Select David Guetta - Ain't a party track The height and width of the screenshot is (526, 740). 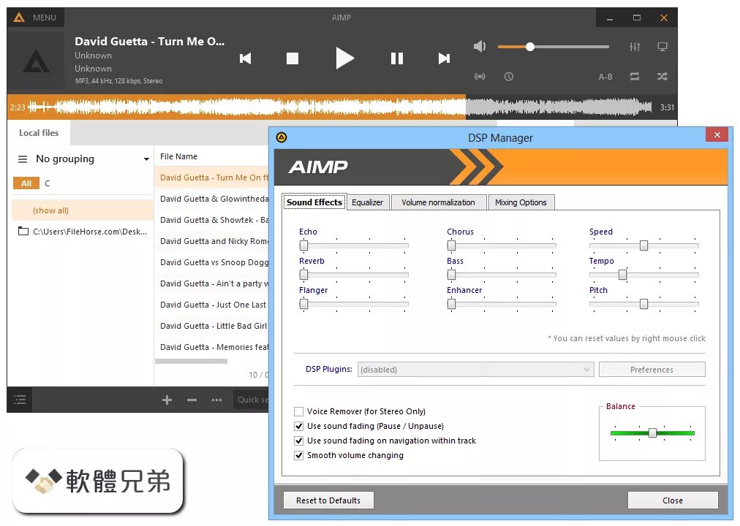pos(212,283)
